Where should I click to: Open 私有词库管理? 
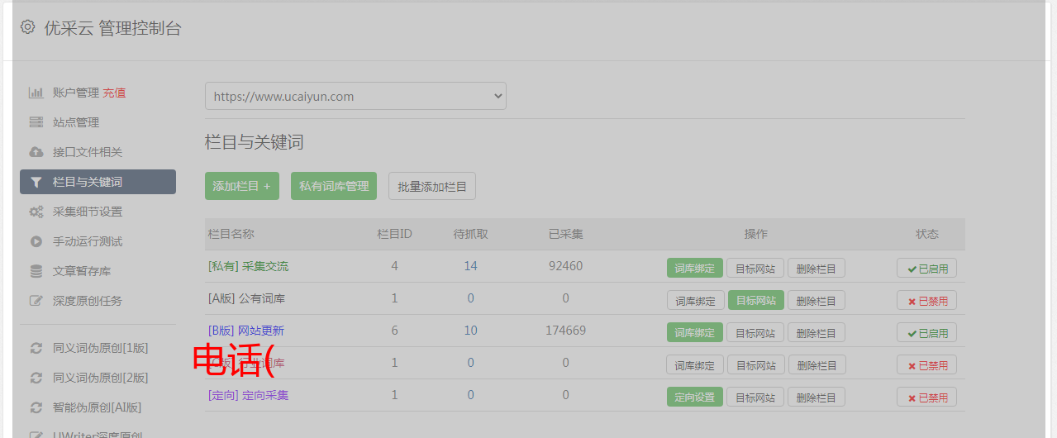point(334,186)
